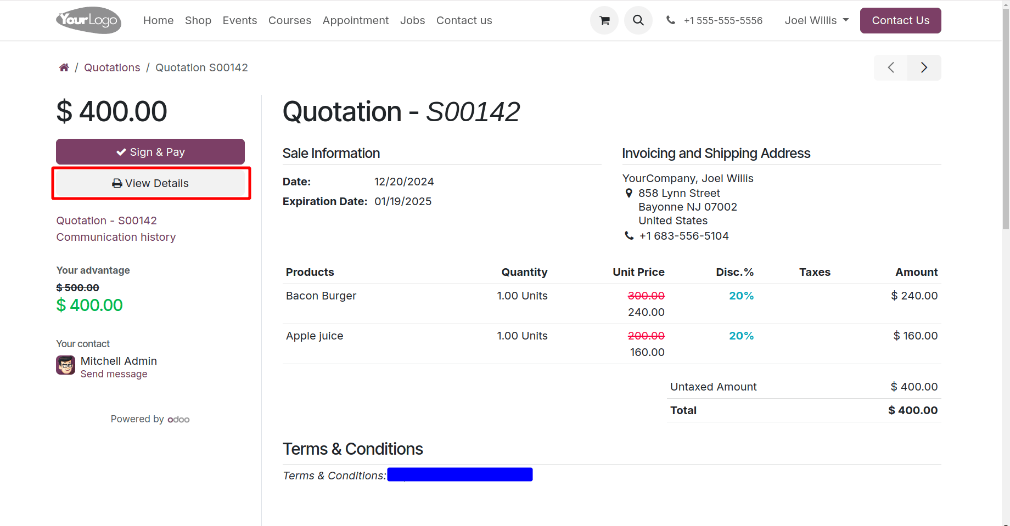Click the struck-through $ 500.00 price
Viewport: 1010px width, 526px height.
point(78,287)
